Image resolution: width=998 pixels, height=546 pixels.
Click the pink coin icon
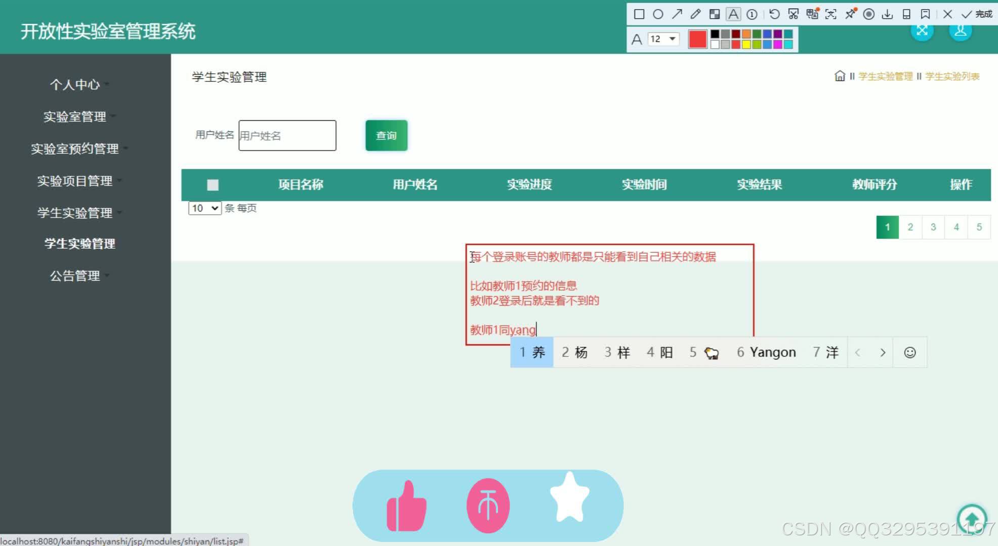[x=488, y=506]
